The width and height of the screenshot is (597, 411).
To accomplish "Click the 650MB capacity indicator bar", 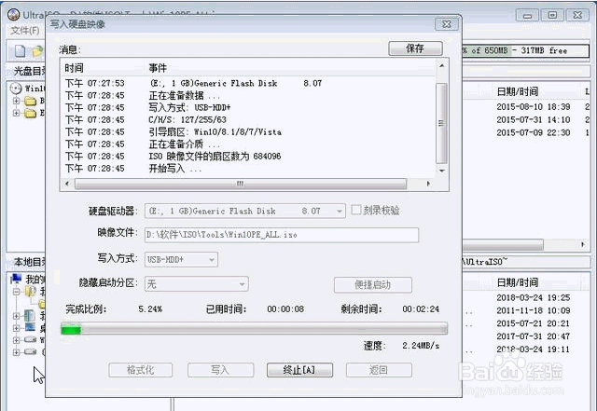I will coord(525,50).
